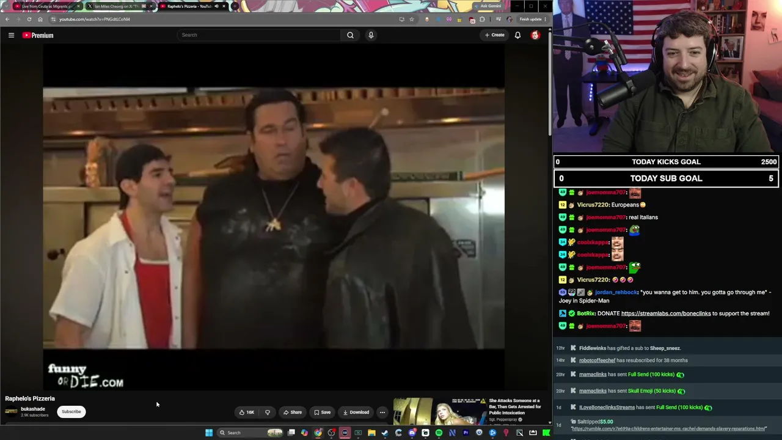The height and width of the screenshot is (440, 782).
Task: Start voice search with the microphone
Action: click(x=371, y=35)
